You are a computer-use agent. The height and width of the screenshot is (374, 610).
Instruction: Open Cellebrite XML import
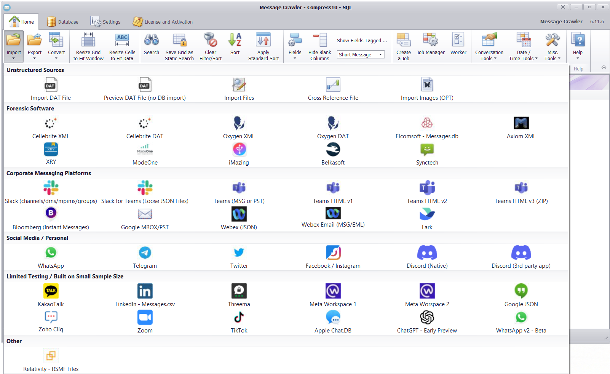pos(51,128)
